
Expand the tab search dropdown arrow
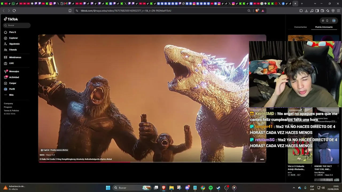315,3
